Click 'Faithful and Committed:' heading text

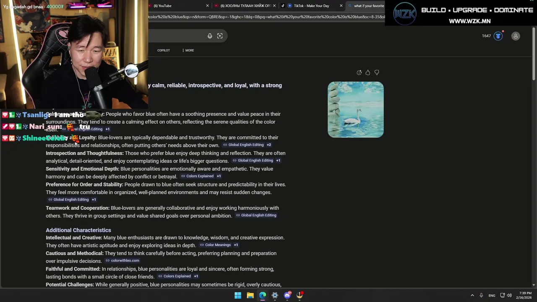[73, 269]
